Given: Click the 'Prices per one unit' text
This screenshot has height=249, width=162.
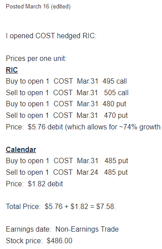Looking at the screenshot, I should [36, 59].
